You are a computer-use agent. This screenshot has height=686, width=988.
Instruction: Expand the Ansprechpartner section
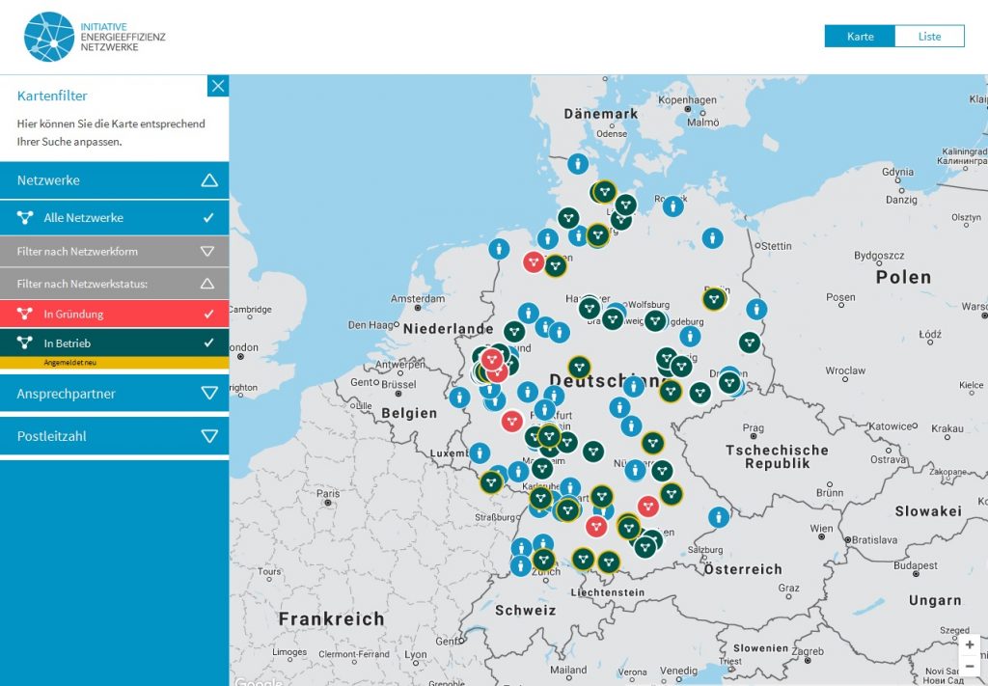tap(114, 394)
